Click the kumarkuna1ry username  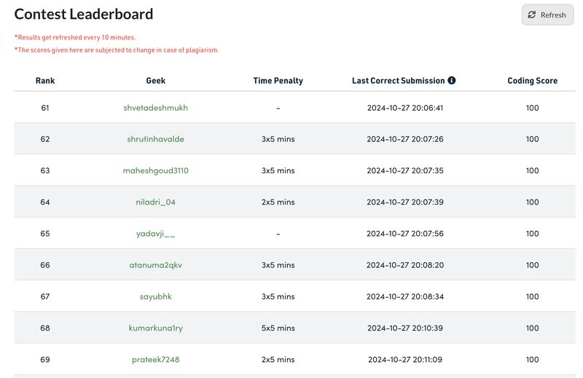[155, 328]
